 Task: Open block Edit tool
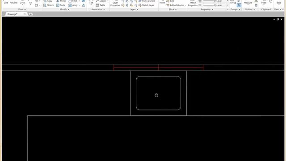point(170,1)
